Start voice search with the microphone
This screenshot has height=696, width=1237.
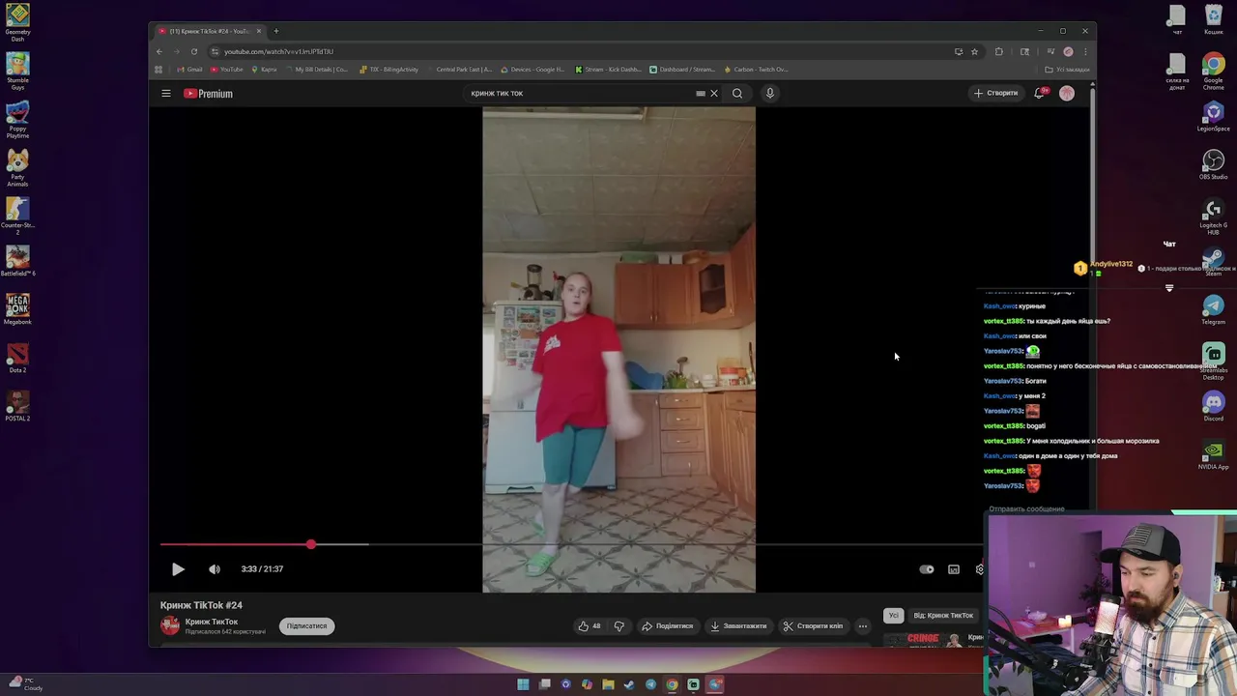770,94
